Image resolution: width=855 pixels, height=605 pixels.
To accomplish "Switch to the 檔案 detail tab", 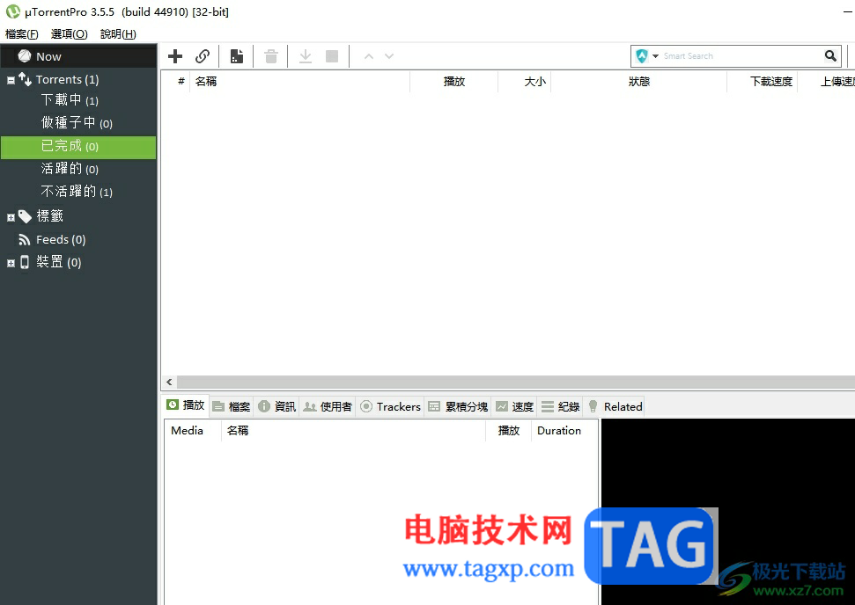I will point(232,407).
